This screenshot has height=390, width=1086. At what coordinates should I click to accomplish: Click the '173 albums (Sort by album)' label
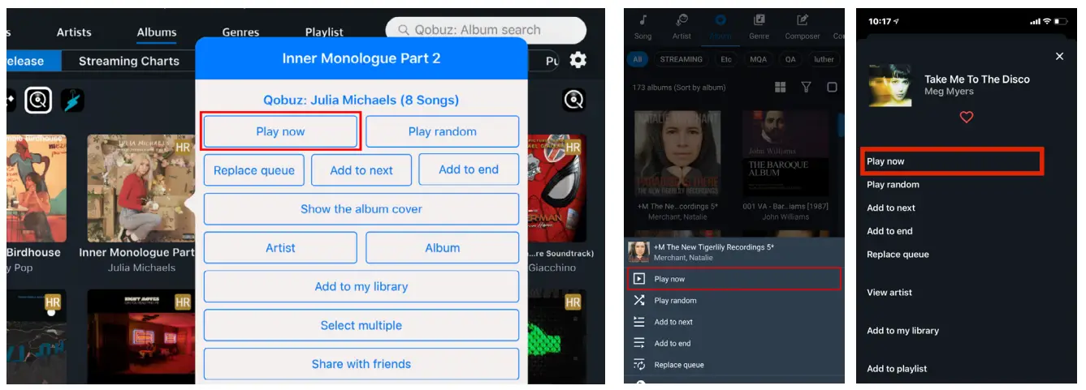coord(679,88)
